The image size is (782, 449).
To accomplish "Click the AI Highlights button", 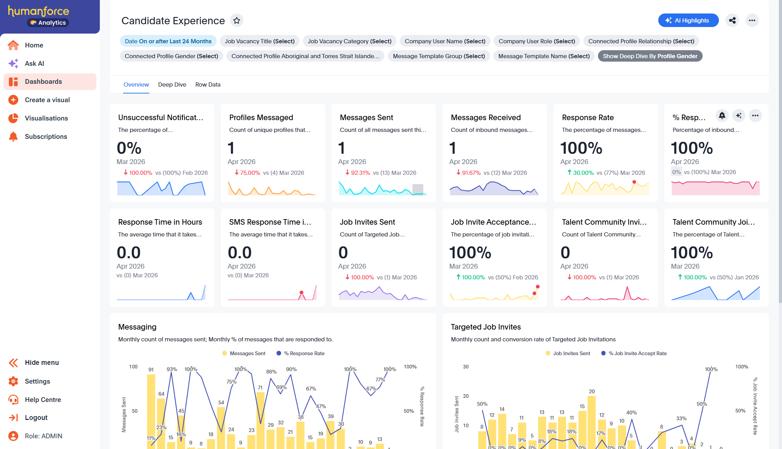I will tap(688, 20).
